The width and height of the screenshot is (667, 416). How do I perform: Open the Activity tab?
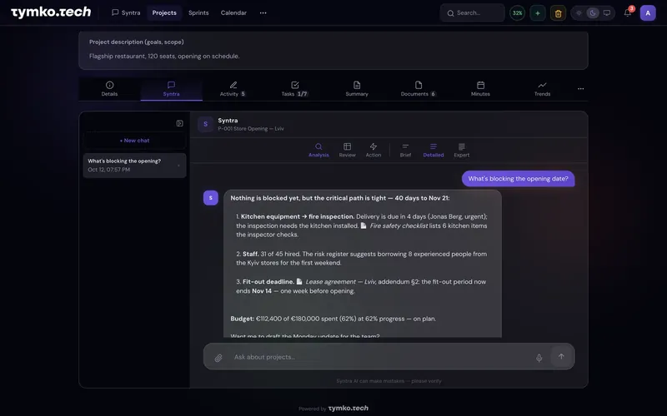point(233,89)
